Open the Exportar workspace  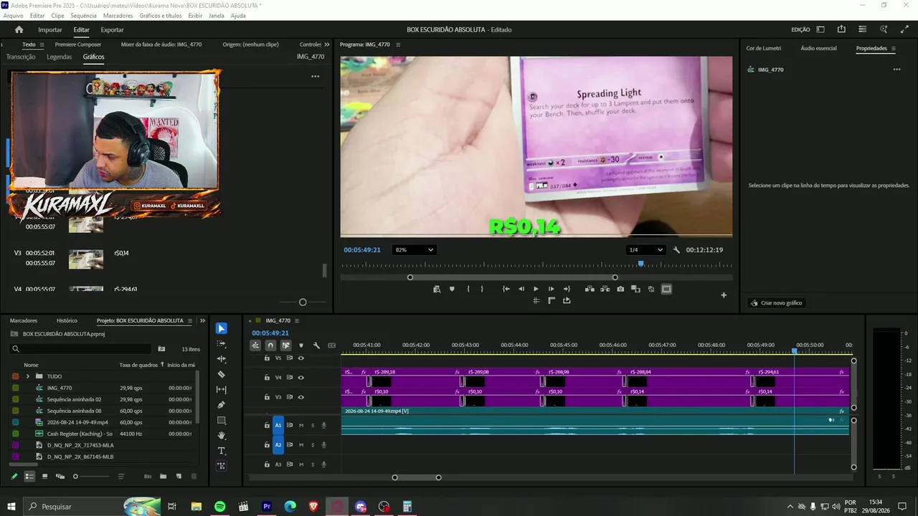(112, 29)
